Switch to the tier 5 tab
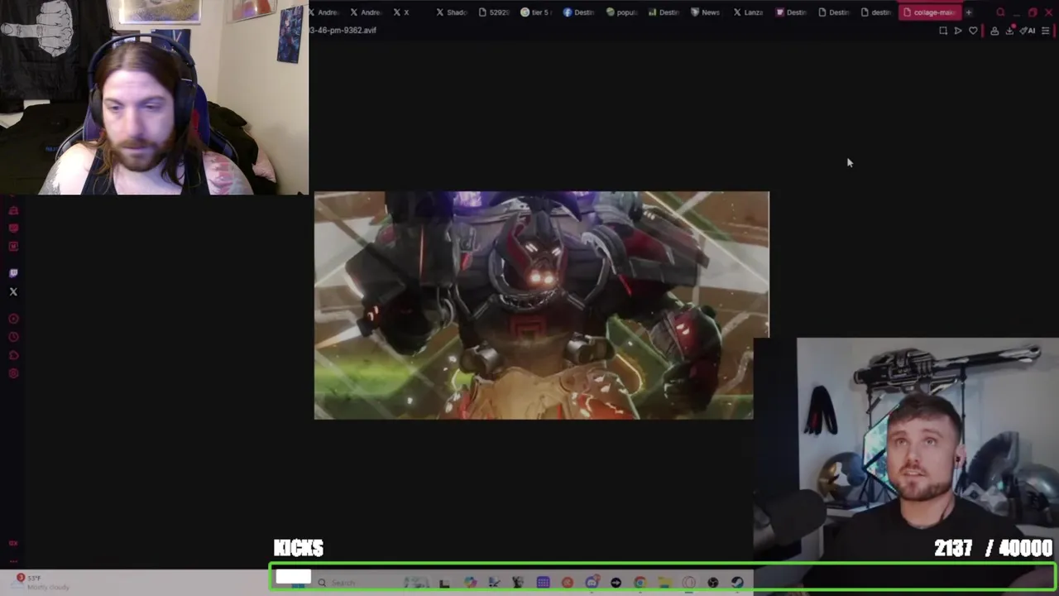This screenshot has height=596, width=1059. (536, 12)
